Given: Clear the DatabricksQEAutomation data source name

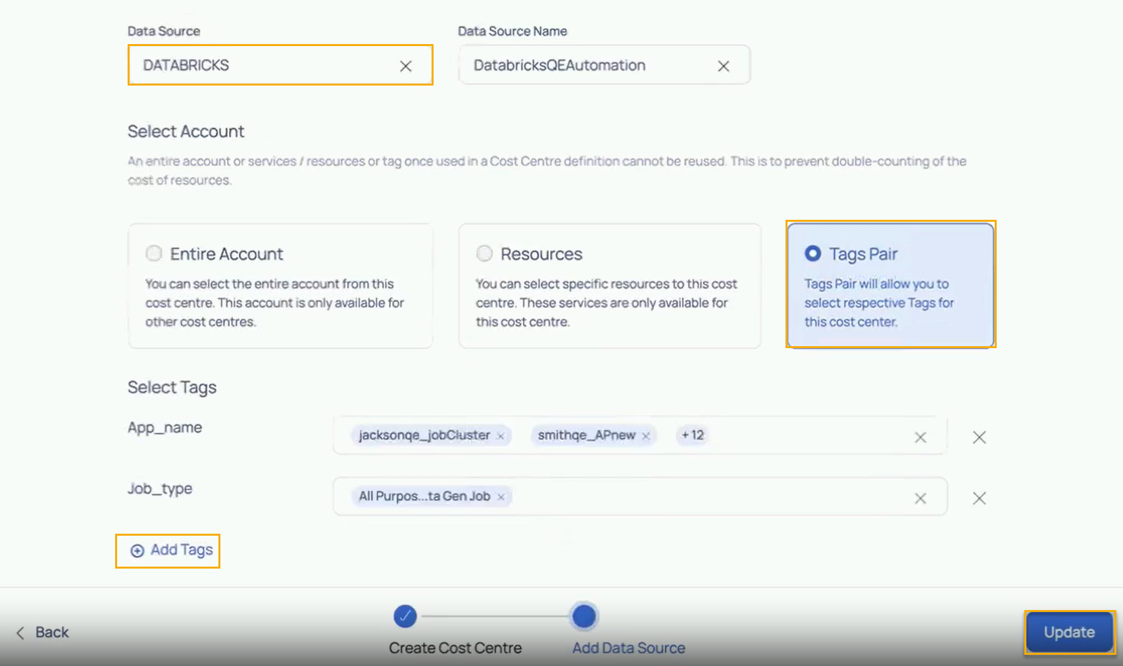Looking at the screenshot, I should click(724, 66).
